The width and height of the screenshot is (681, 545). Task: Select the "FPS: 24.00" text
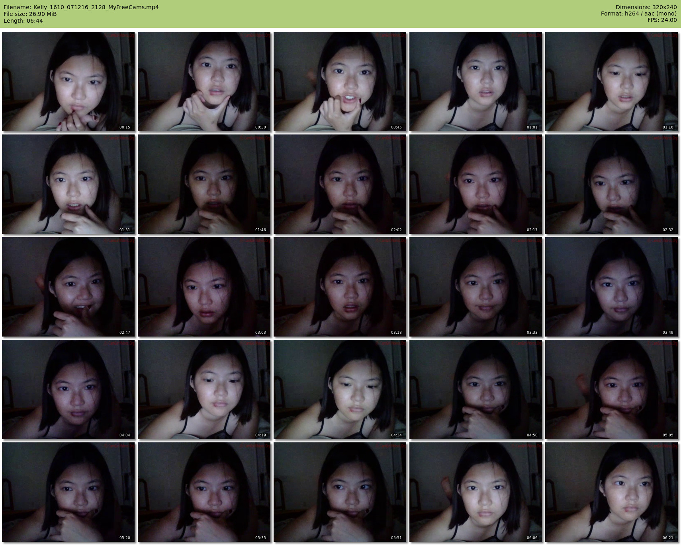(662, 20)
